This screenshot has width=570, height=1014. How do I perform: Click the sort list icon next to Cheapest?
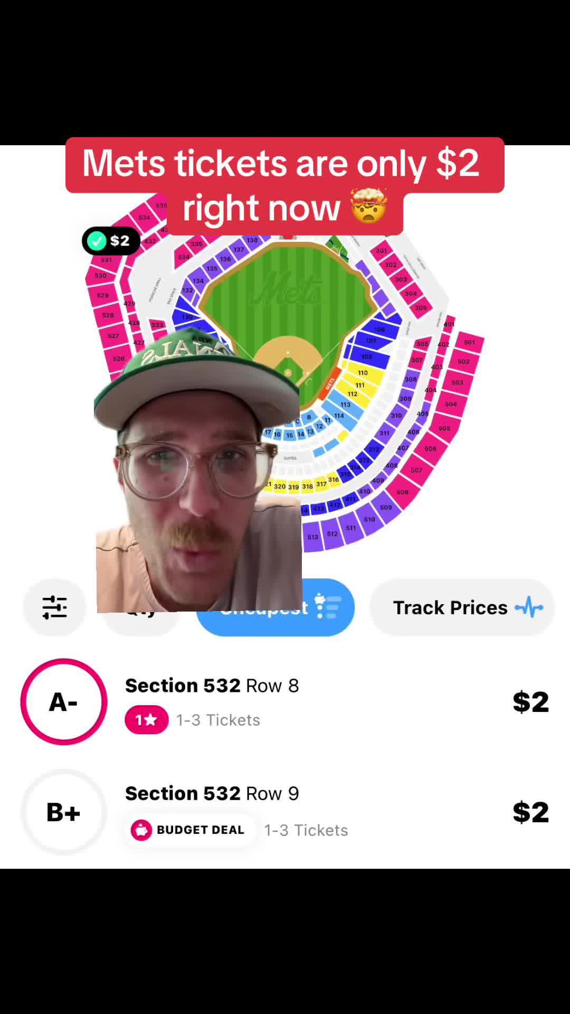(x=328, y=607)
